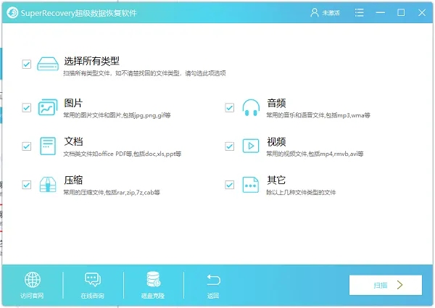This screenshot has width=435, height=308.
Task: Close the SuperRecovery window
Action: point(422,12)
